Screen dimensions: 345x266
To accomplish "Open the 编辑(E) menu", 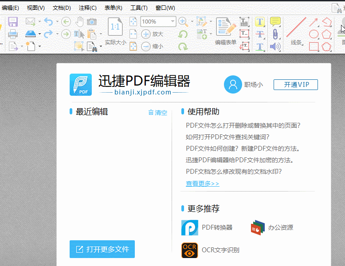I will click(10, 8).
